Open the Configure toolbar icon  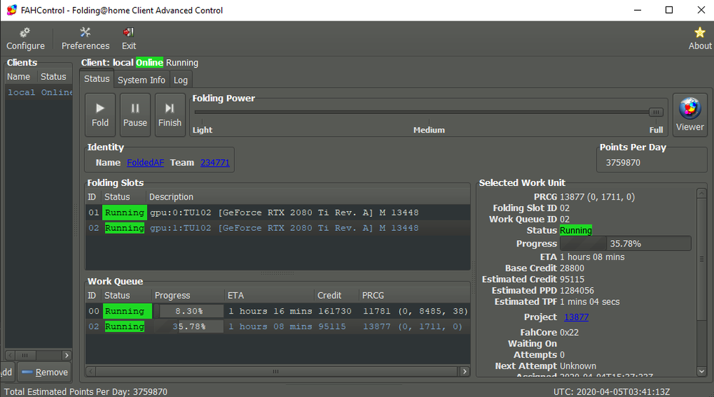tap(26, 38)
